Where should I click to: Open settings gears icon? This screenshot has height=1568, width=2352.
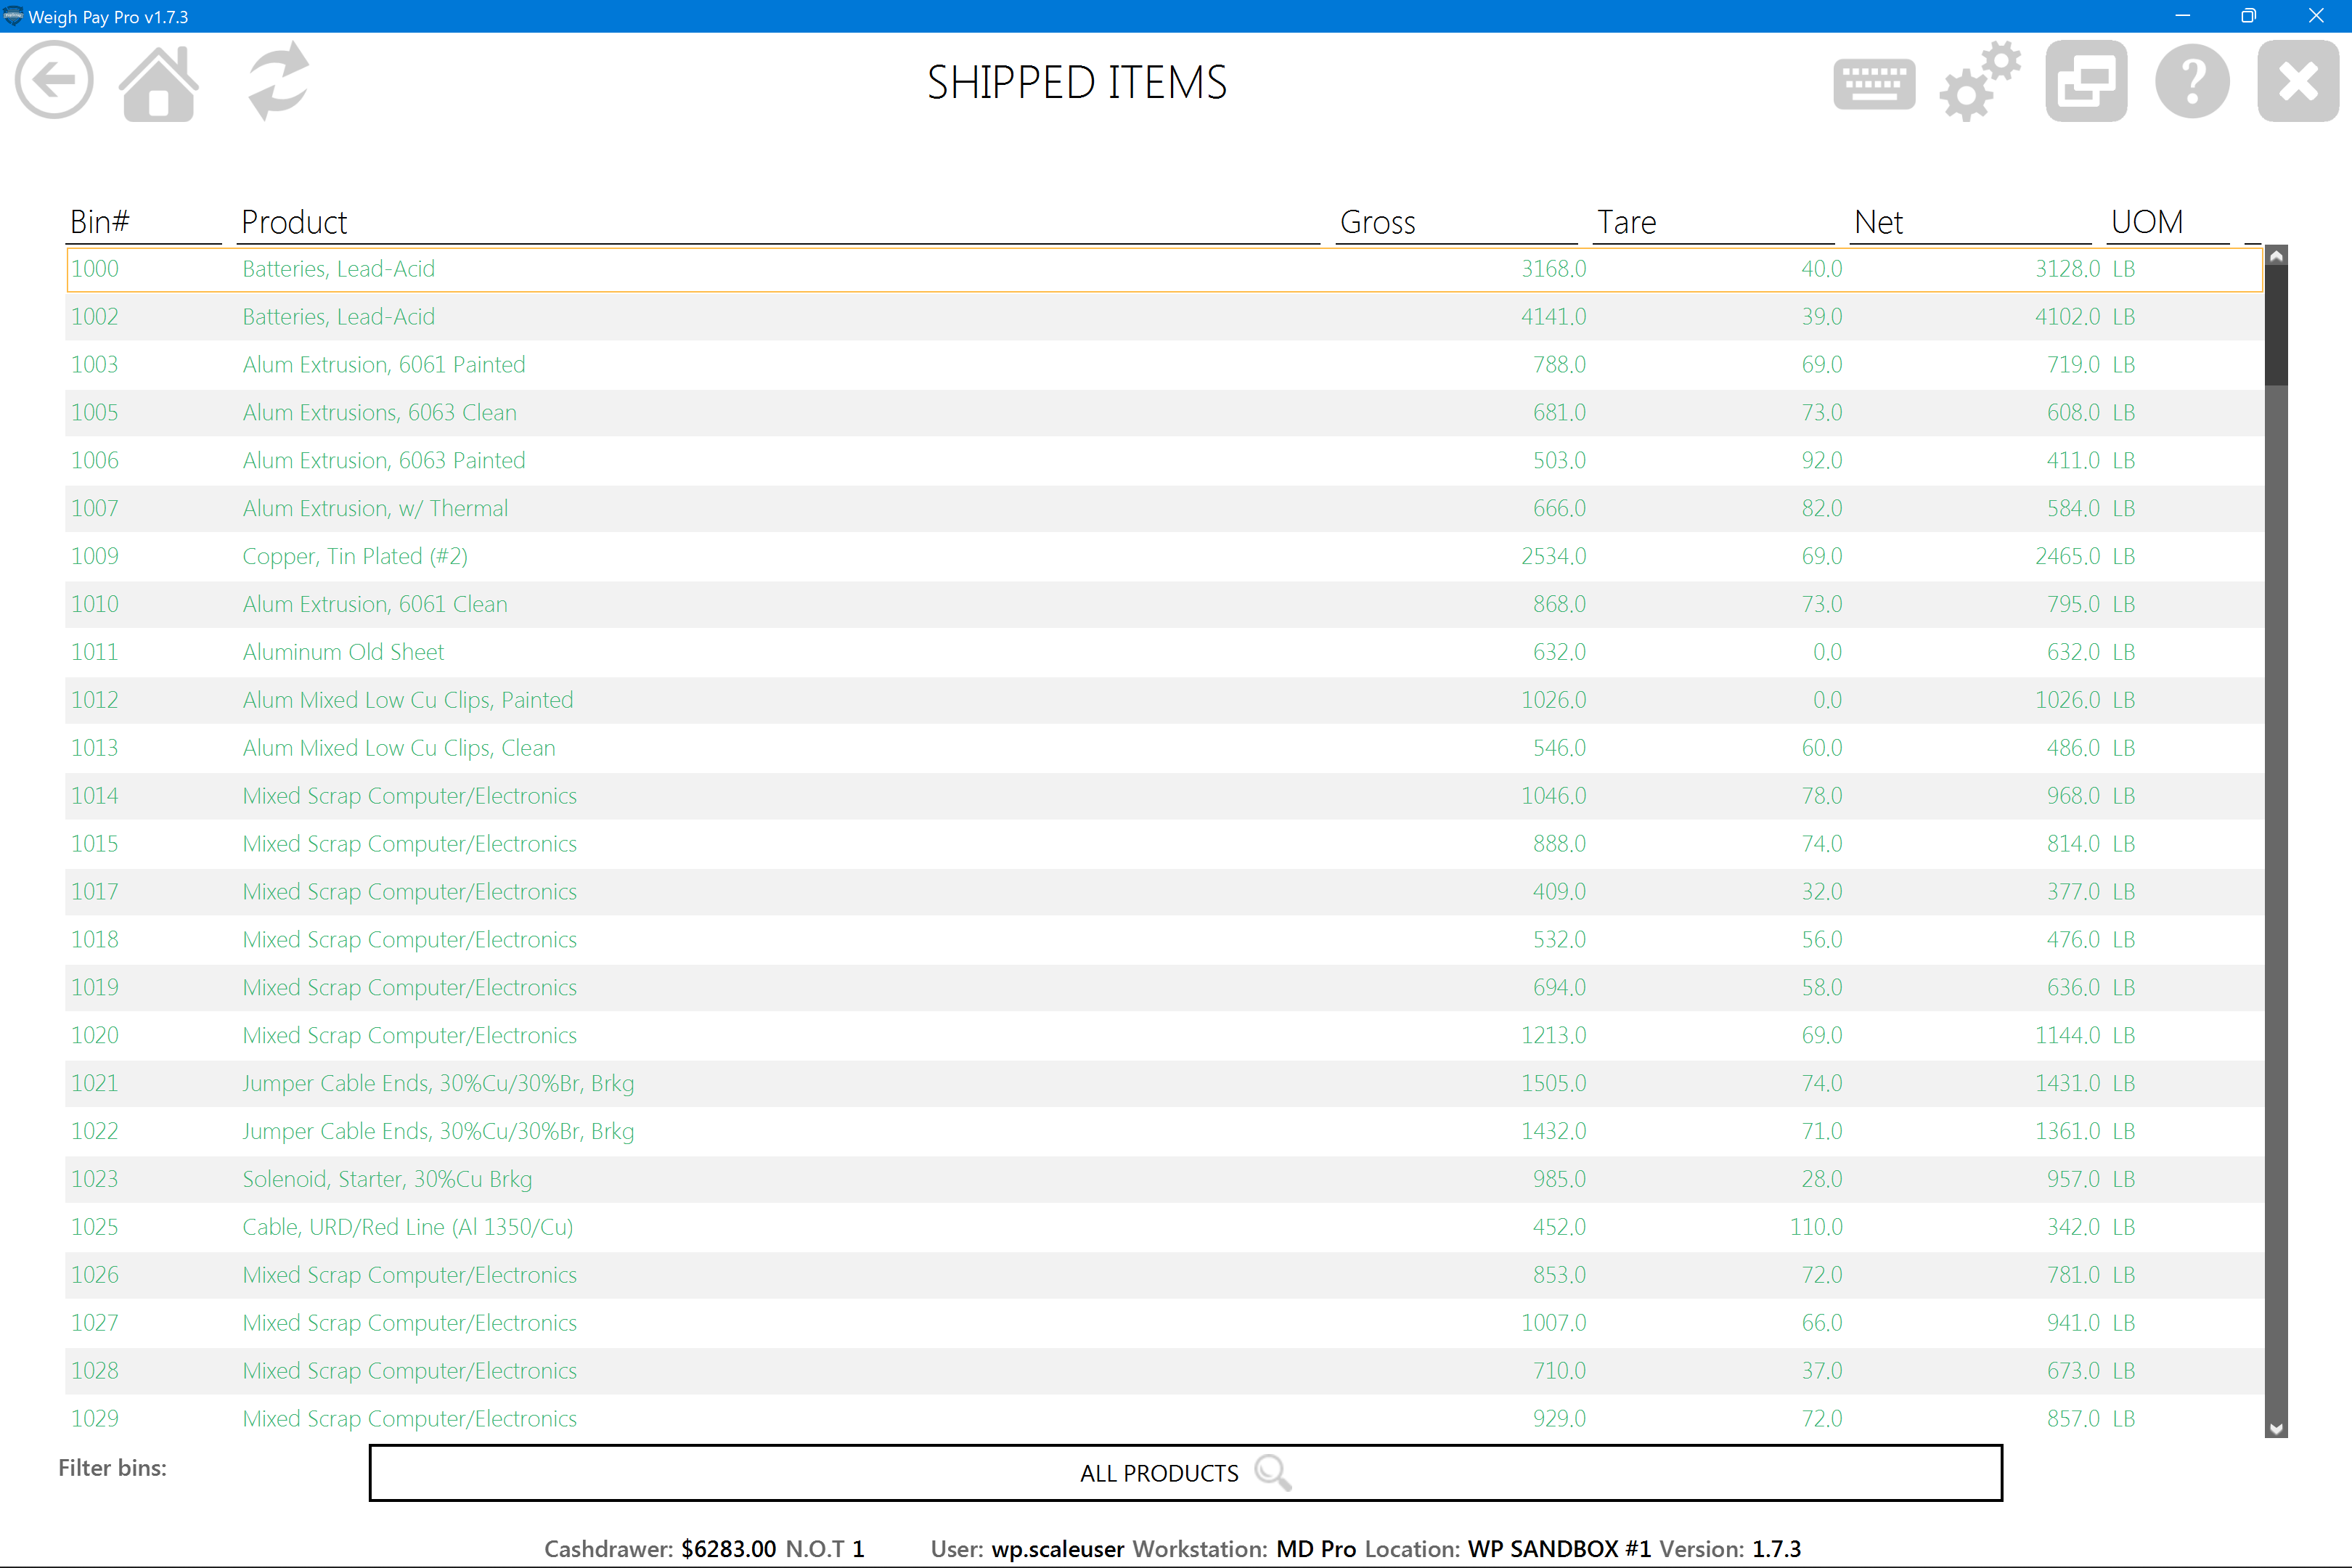(1979, 82)
